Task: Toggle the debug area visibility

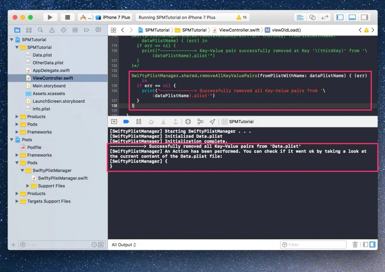Action: coord(352,17)
